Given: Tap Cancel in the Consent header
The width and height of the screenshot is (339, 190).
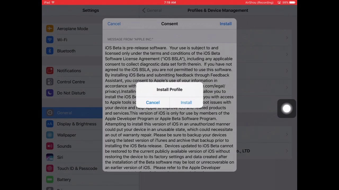Looking at the screenshot, I should click(x=114, y=24).
